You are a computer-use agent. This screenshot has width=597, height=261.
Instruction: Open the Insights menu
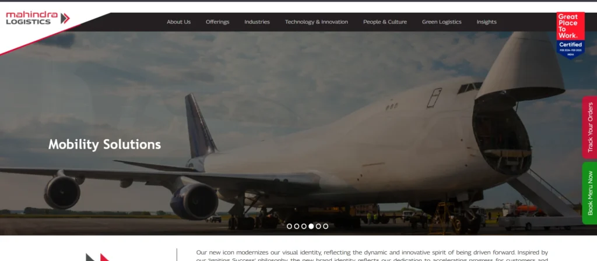[x=487, y=22]
